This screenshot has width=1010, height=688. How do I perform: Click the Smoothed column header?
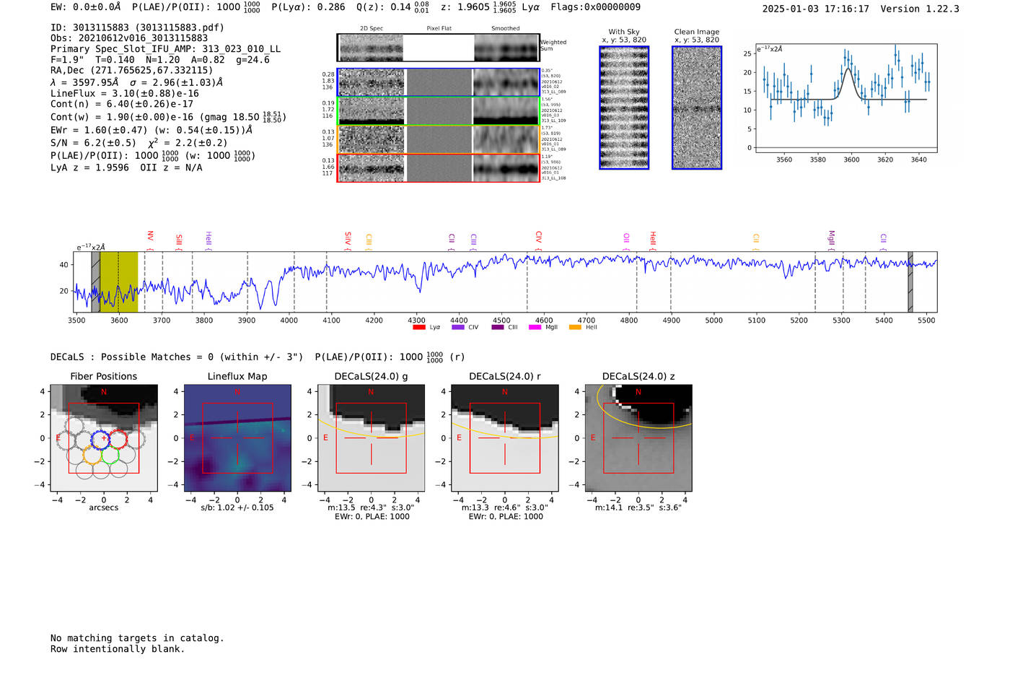pyautogui.click(x=506, y=29)
